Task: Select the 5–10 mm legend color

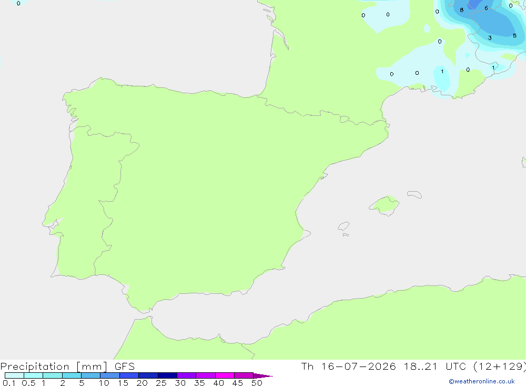Action: click(91, 375)
